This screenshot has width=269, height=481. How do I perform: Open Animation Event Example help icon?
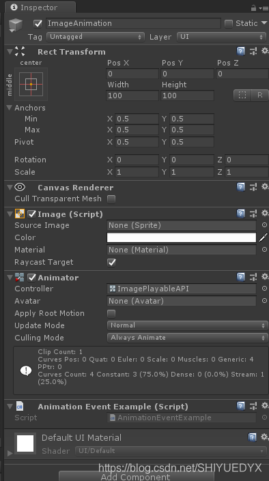coord(241,406)
